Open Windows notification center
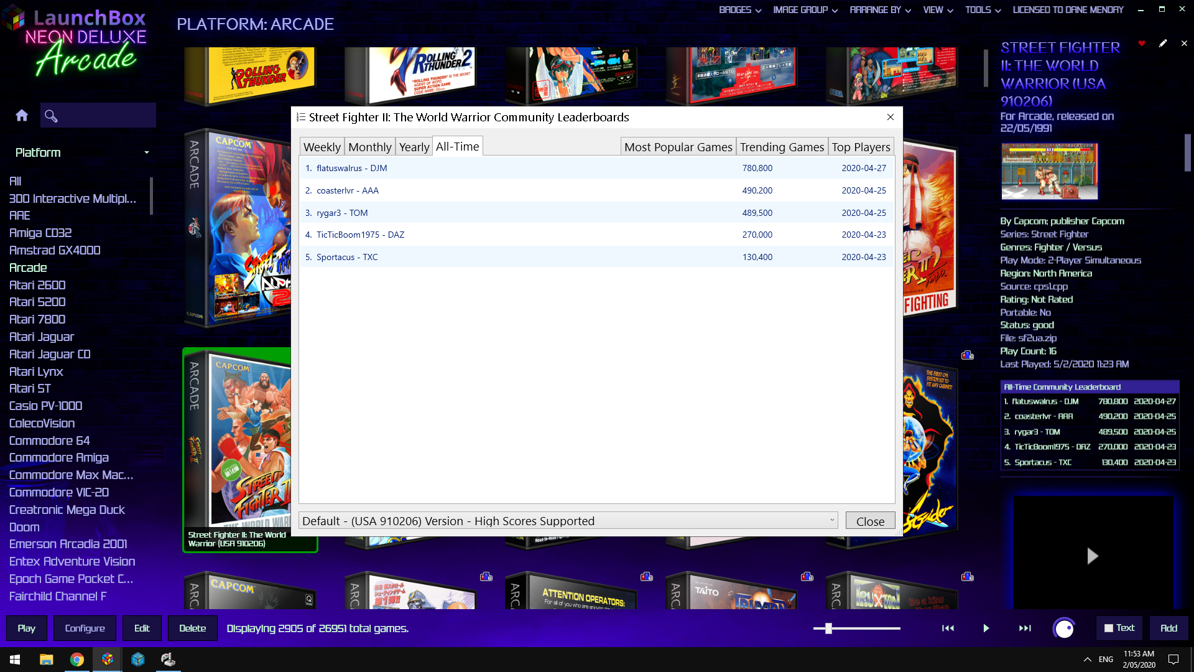The width and height of the screenshot is (1194, 672). [x=1173, y=660]
